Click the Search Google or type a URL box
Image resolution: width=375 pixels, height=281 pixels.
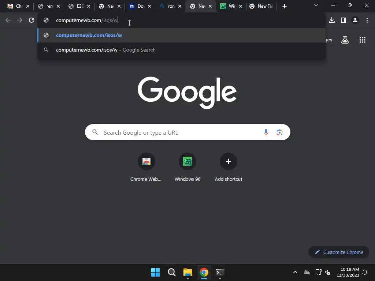(187, 132)
